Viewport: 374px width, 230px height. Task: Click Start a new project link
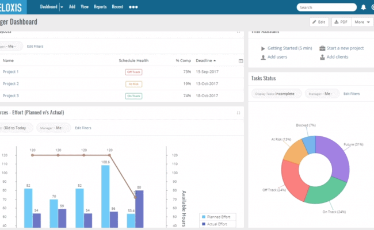(345, 48)
